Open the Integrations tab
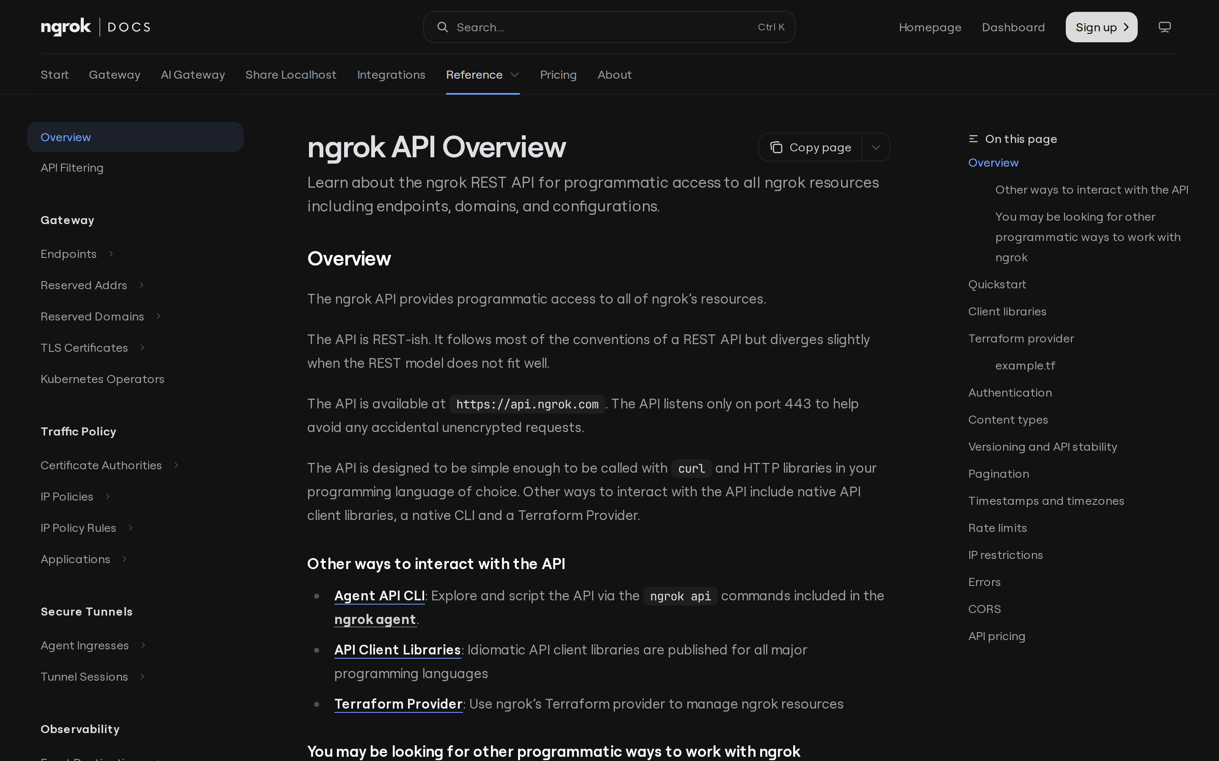Viewport: 1219px width, 761px height. tap(391, 75)
